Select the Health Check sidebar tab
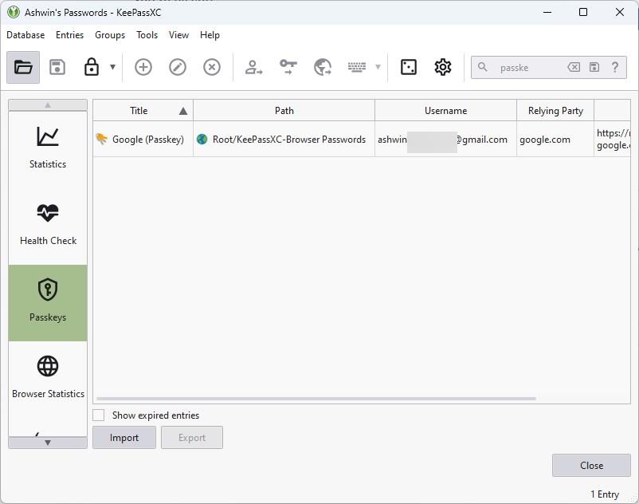 tap(48, 225)
